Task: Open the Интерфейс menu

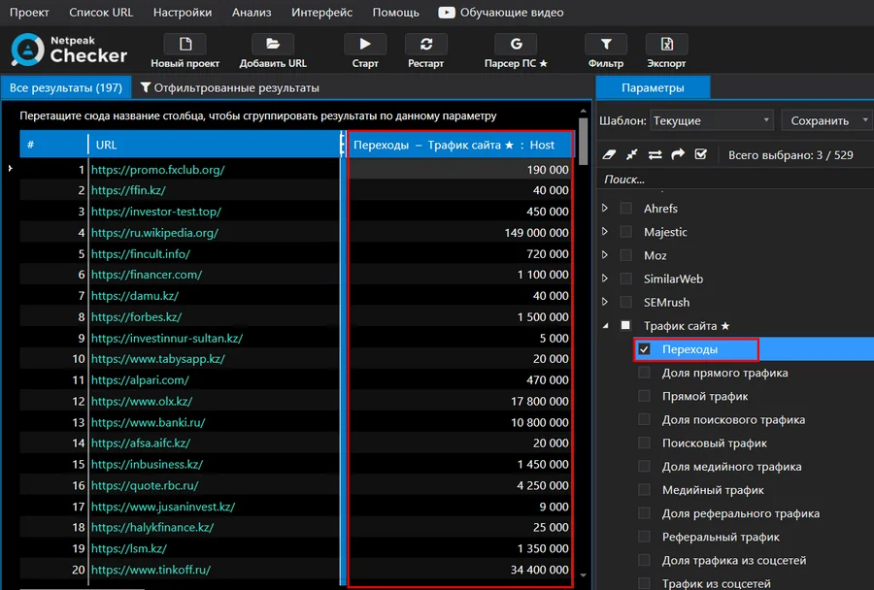Action: pos(321,13)
